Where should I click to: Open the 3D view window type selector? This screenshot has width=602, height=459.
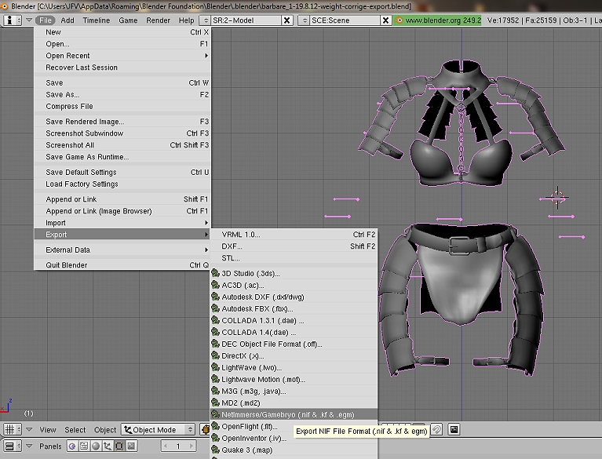point(13,429)
